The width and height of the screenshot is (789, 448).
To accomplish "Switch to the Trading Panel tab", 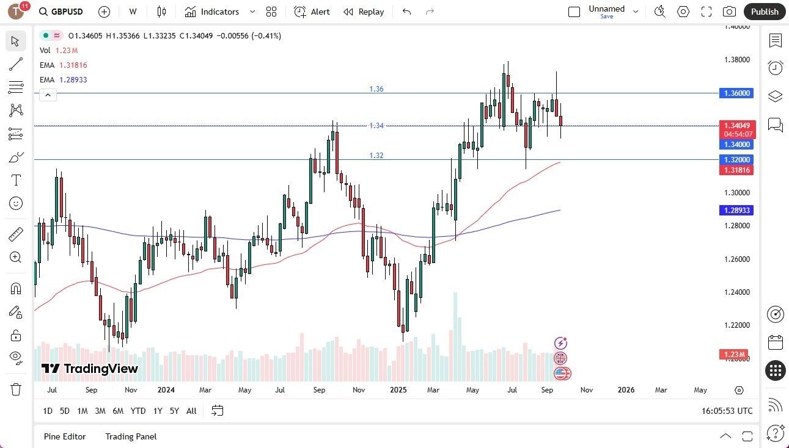I will [x=130, y=436].
